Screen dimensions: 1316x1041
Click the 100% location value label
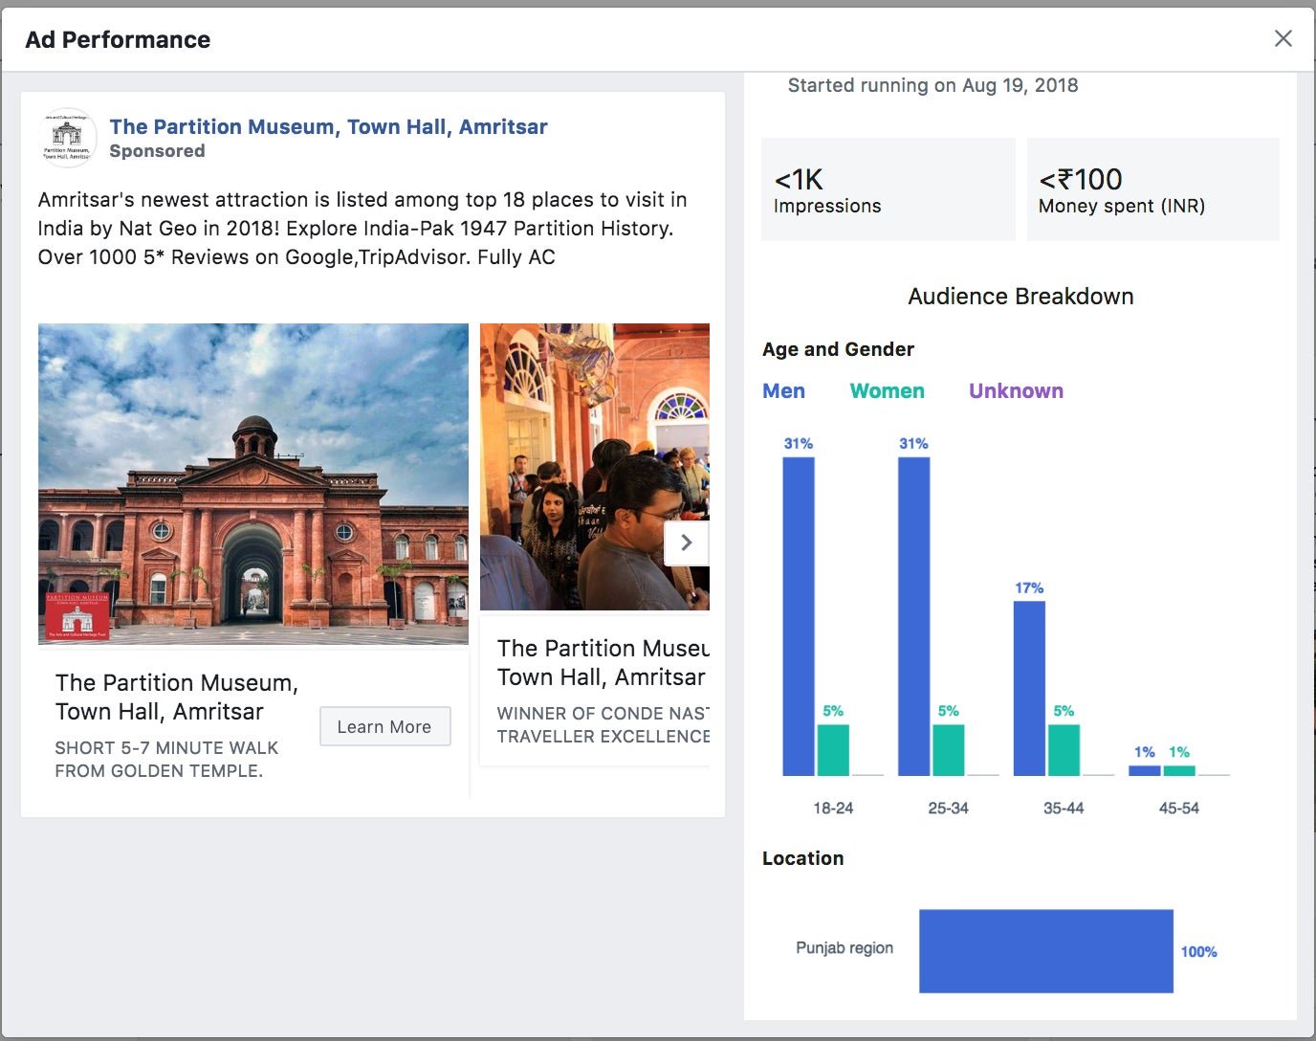[x=1198, y=952]
